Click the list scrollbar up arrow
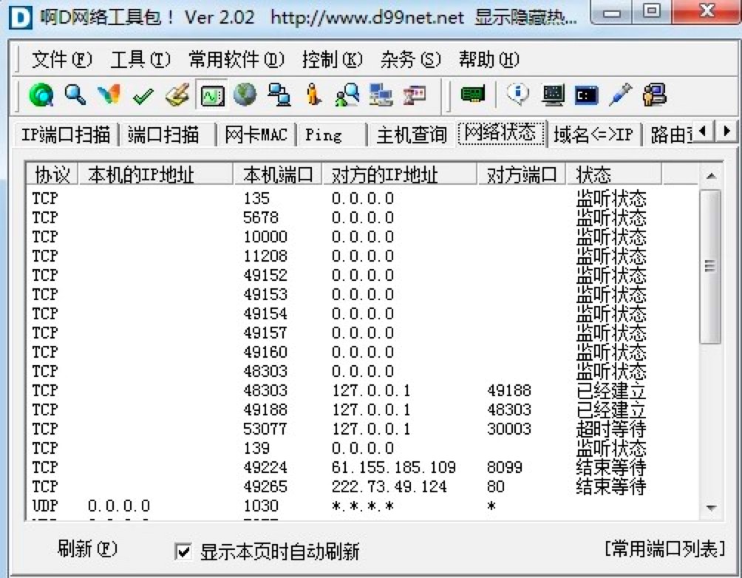The image size is (742, 578). [710, 176]
